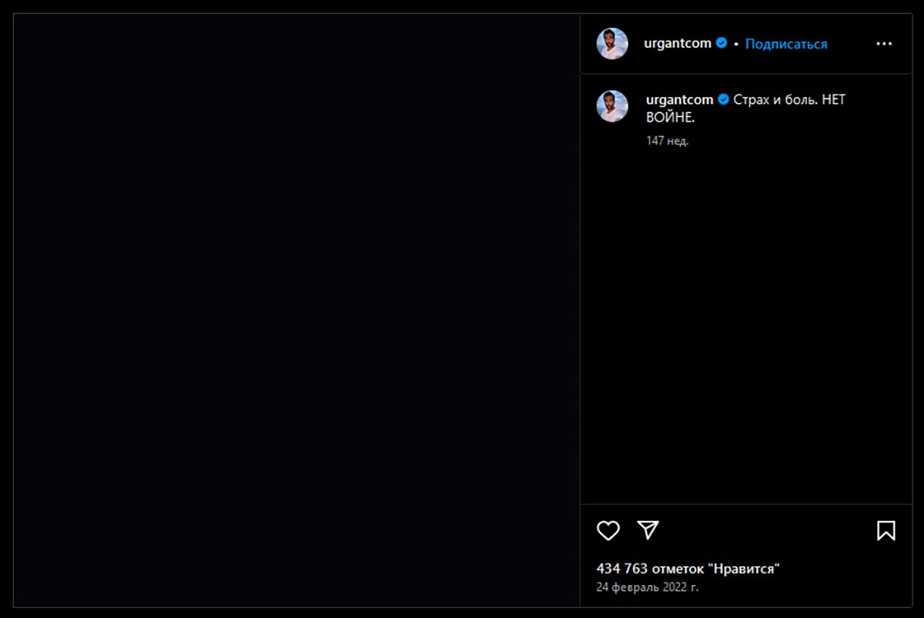Click the urgantcom avatar beside the caption

[x=612, y=106]
